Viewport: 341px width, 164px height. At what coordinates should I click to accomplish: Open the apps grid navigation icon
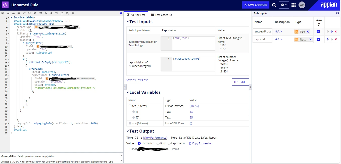pos(294,5)
